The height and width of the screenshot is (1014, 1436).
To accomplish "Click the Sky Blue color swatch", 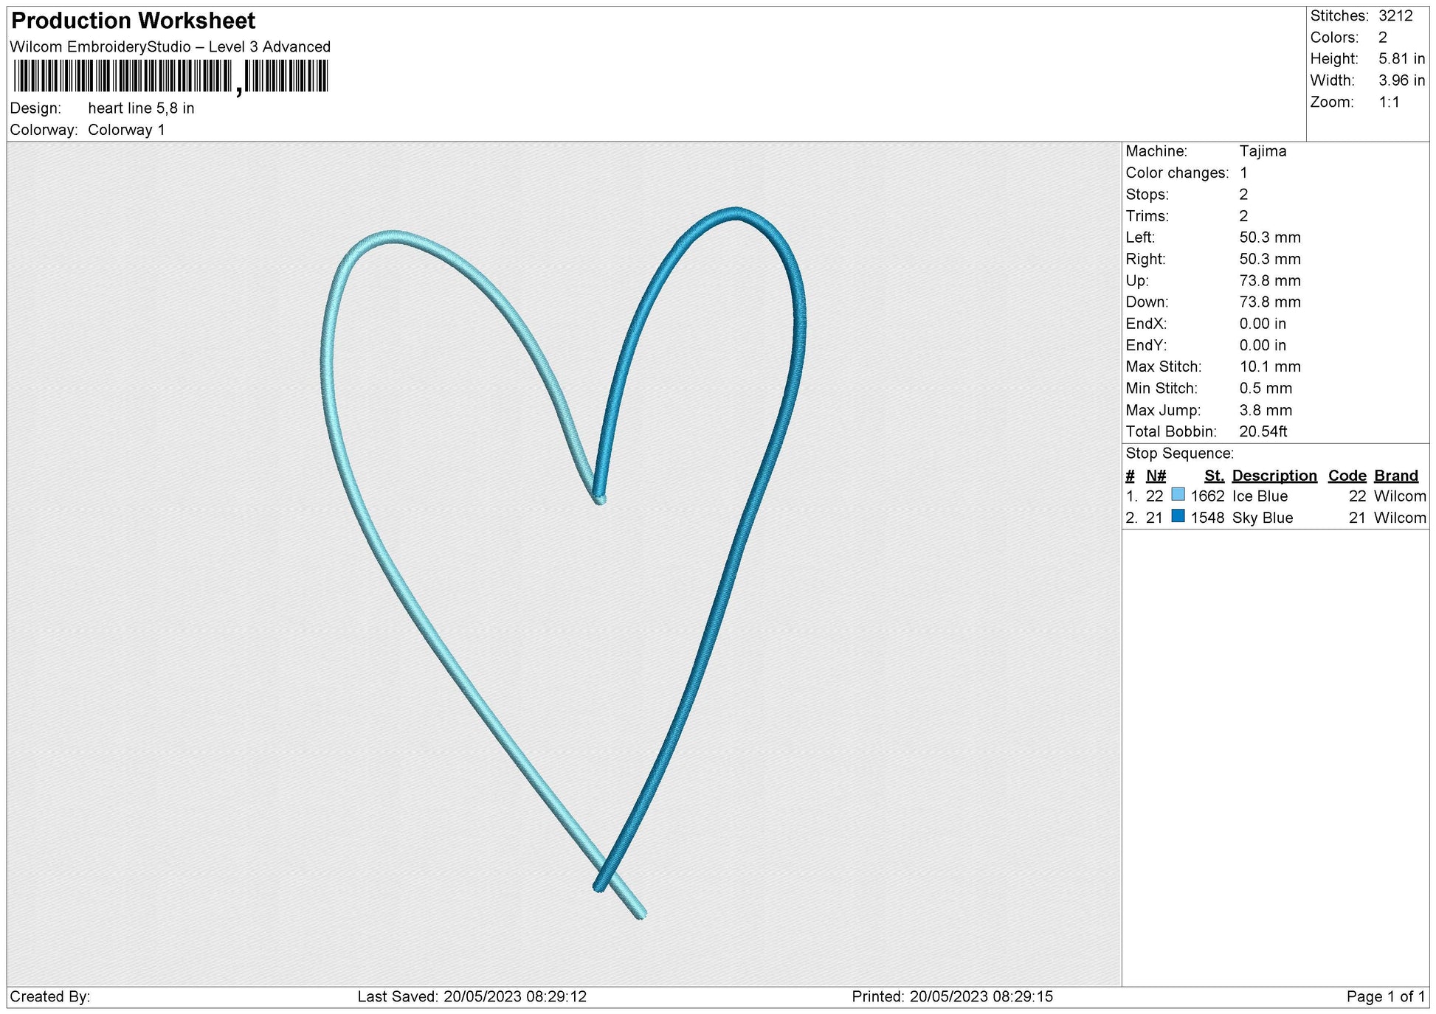I will coord(1178,516).
